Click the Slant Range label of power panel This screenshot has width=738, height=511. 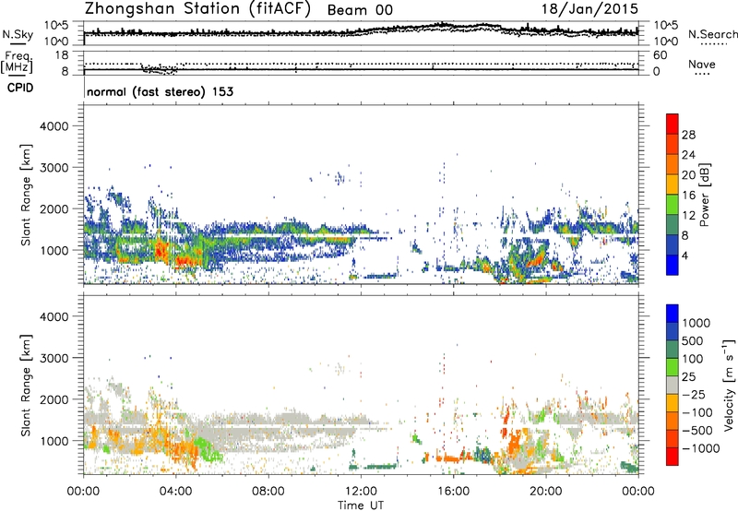point(26,195)
